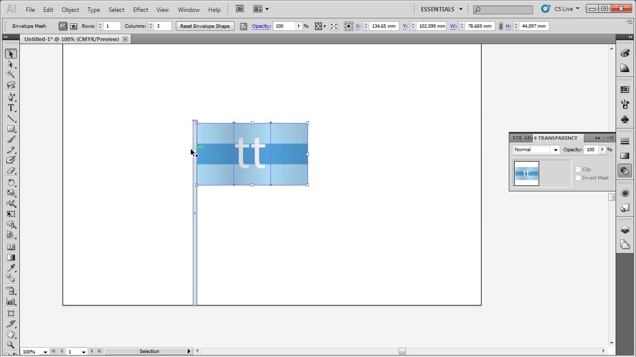Open the Type menu
The height and width of the screenshot is (357, 636).
pos(93,9)
